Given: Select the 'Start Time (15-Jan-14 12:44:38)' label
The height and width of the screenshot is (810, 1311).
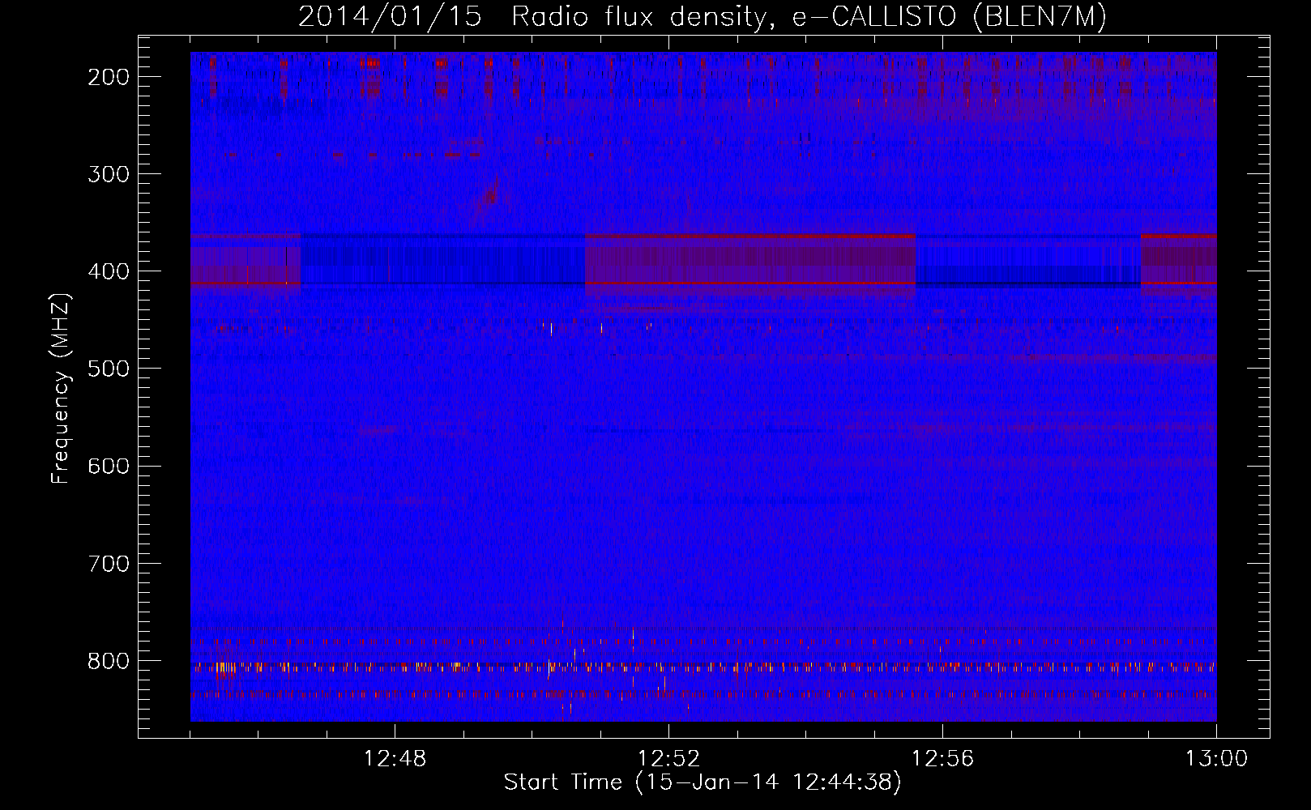Looking at the screenshot, I should 702,782.
